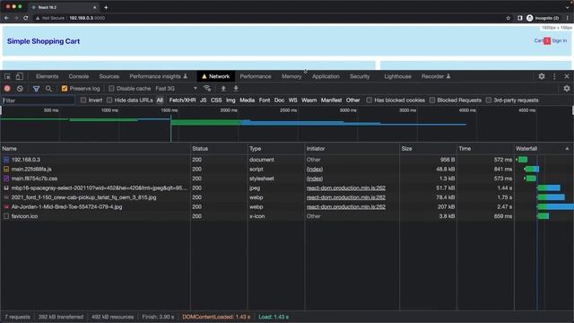Open initiator link for Air-Jordan image
The width and height of the screenshot is (574, 323).
(x=346, y=207)
